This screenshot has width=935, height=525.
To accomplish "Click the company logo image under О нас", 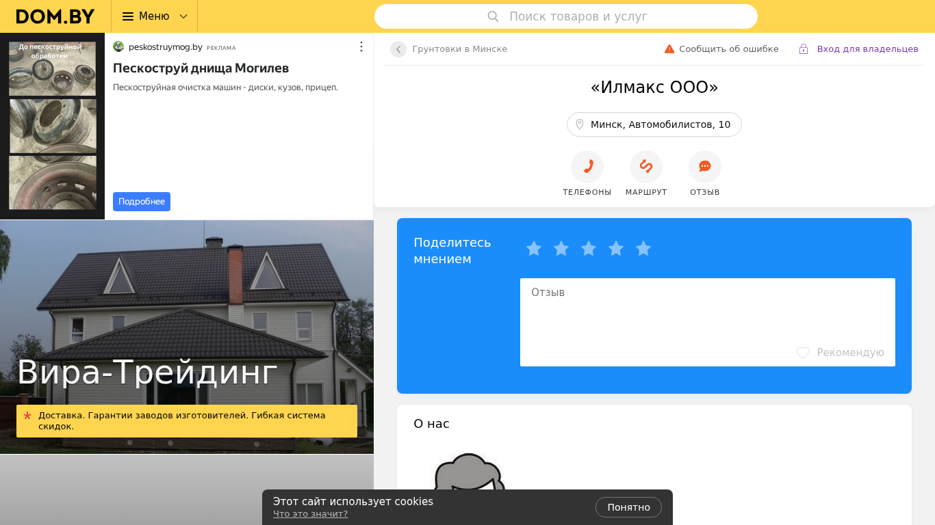I will tap(470, 472).
